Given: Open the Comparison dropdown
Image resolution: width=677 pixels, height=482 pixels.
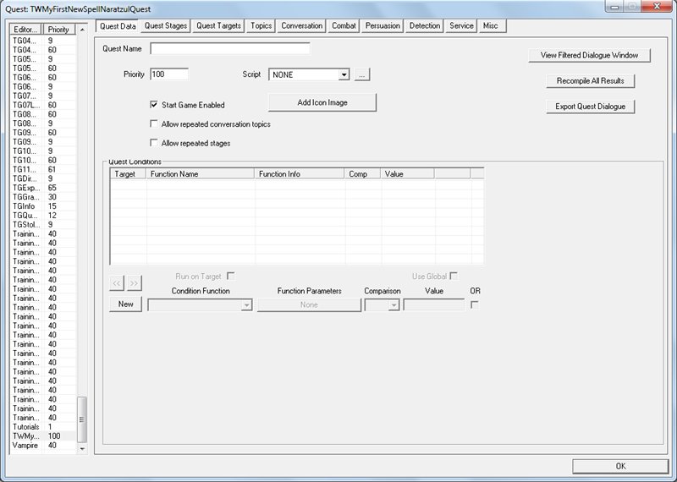Looking at the screenshot, I should 383,305.
